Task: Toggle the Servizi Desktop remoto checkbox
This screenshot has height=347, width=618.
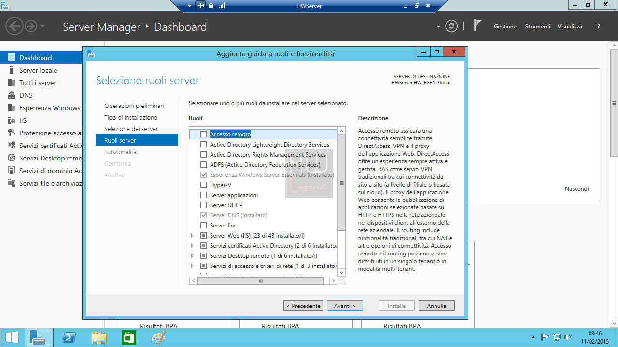Action: (203, 256)
